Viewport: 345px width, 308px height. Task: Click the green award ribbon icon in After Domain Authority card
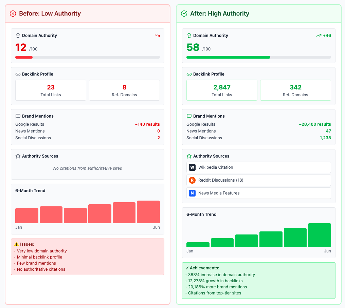tap(189, 36)
